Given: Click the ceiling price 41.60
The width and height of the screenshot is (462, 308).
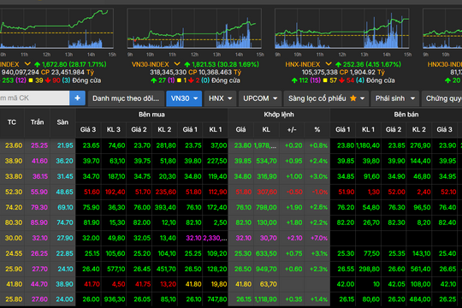Looking at the screenshot, I should click(39, 161).
